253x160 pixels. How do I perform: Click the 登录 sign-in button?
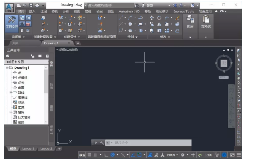(x=147, y=6)
